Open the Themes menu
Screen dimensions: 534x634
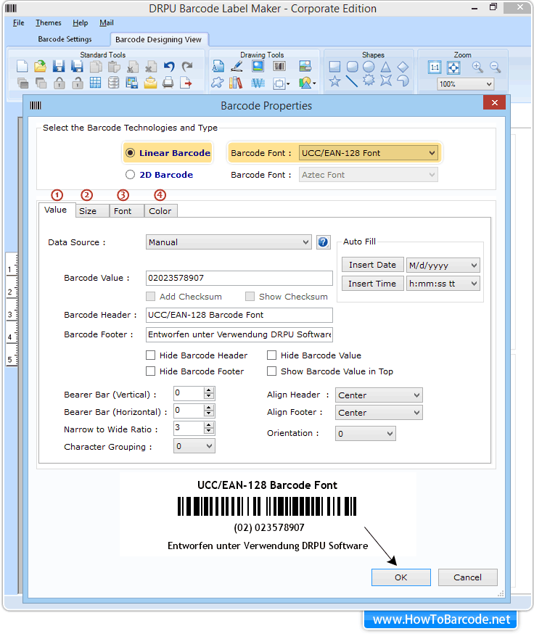point(49,23)
